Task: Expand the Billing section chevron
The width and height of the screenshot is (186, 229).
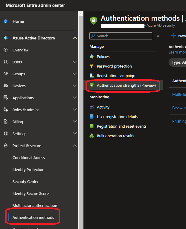Action: click(x=75, y=122)
